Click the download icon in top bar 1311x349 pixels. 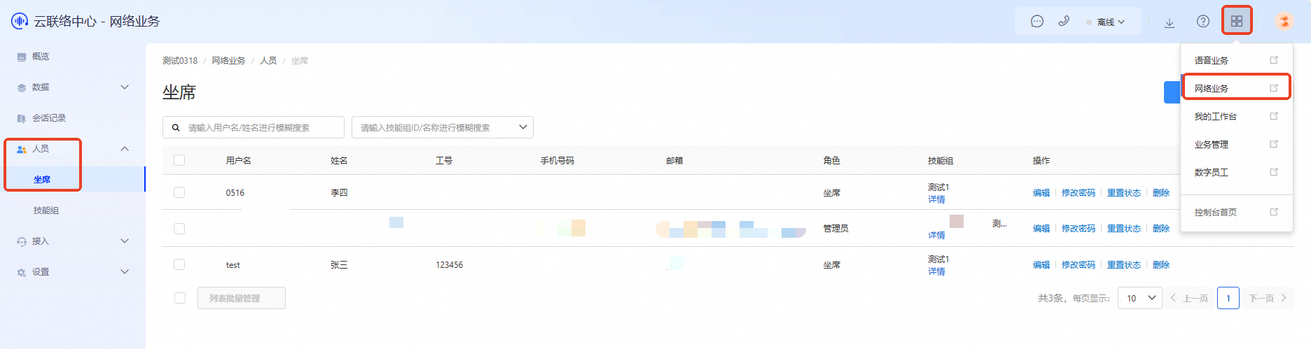tap(1170, 22)
